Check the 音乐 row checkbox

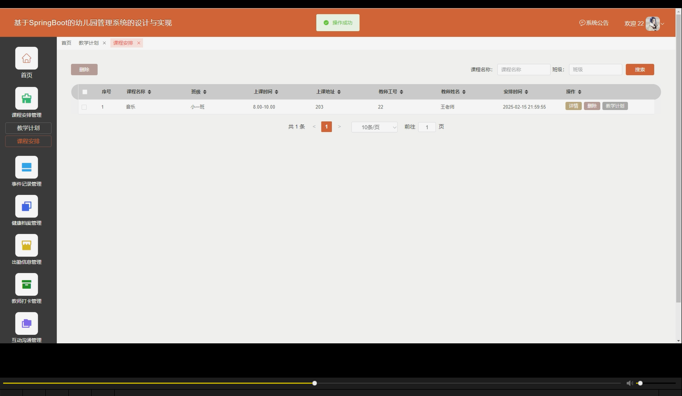(84, 107)
